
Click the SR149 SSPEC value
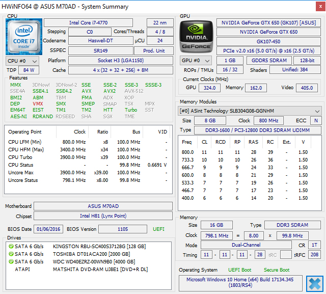[x=101, y=51]
